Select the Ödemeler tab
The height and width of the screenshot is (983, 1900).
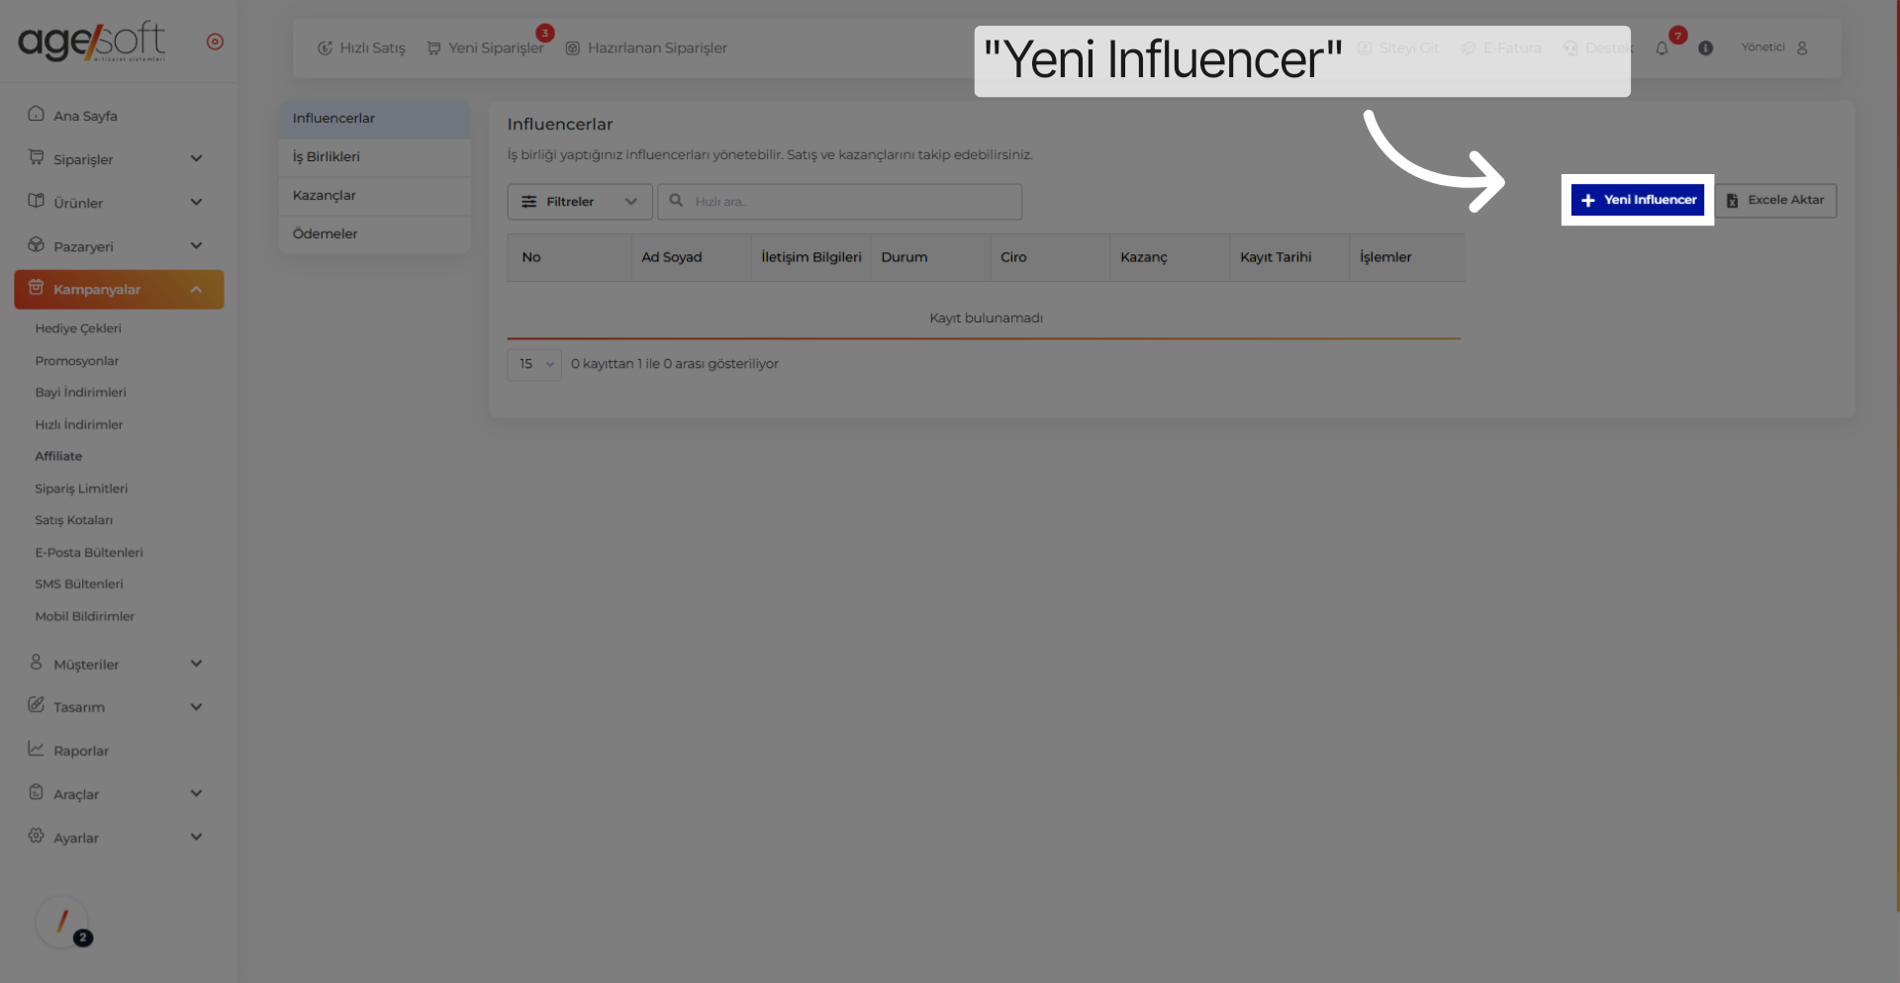[374, 234]
